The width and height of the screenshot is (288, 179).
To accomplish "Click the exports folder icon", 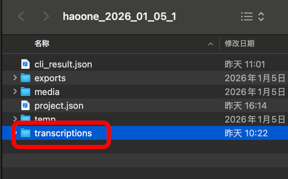I will point(25,78).
